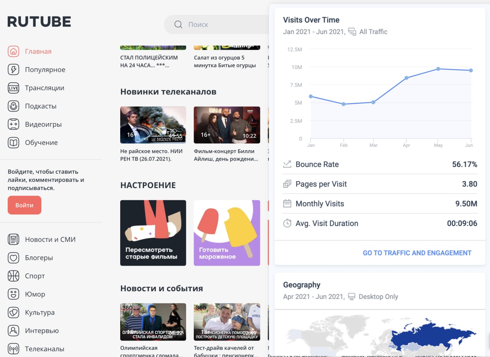Select the Новости и СМИ category
The width and height of the screenshot is (490, 357).
click(51, 239)
